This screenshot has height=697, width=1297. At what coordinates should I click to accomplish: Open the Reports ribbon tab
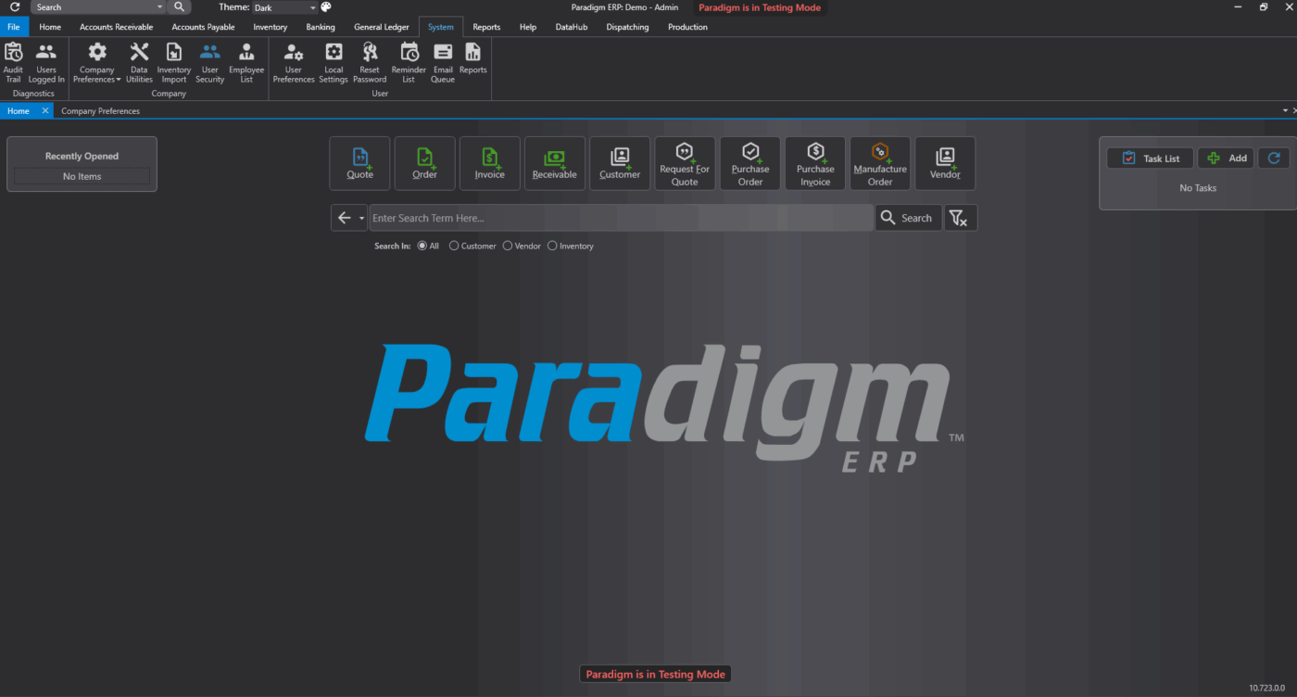tap(486, 27)
